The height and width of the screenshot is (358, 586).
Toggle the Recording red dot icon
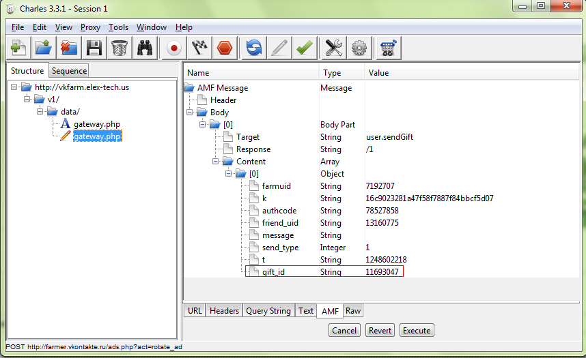[x=173, y=48]
